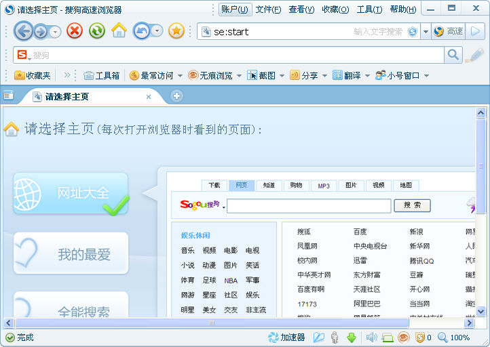Open the 工具箱 toolbox
The height and width of the screenshot is (347, 490).
click(102, 75)
